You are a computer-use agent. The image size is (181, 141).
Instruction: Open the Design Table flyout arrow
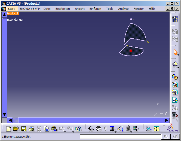116,132
